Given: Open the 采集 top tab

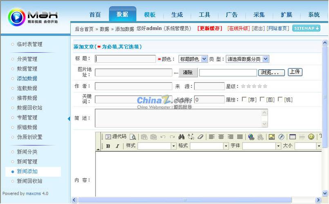Looking at the screenshot, I should 259,15.
